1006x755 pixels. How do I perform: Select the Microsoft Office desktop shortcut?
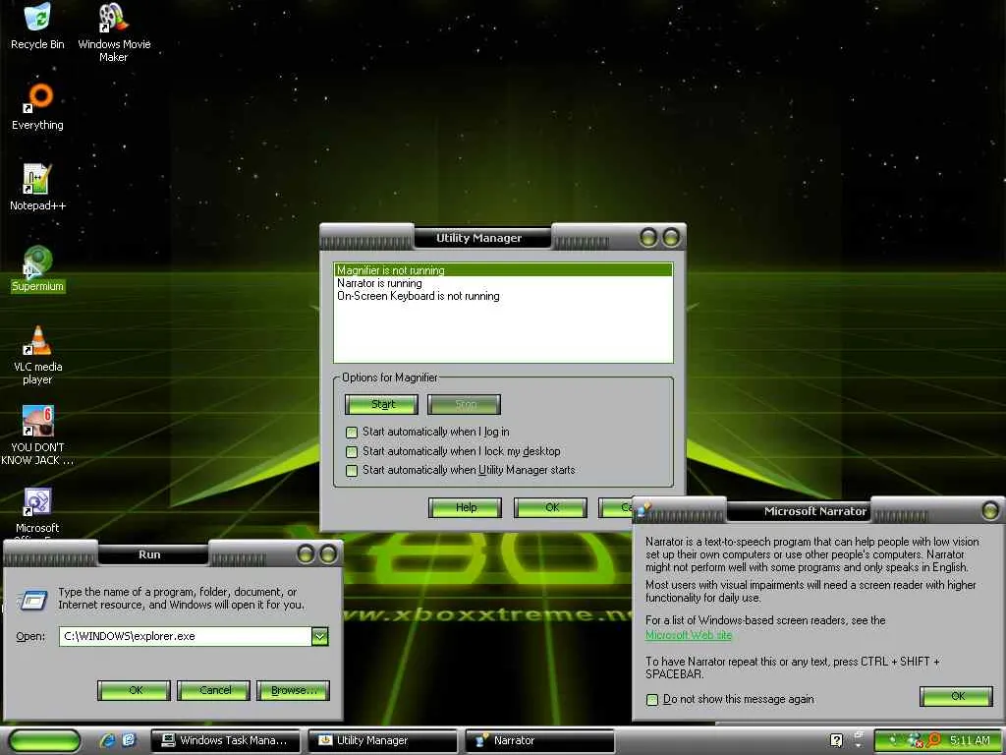tap(37, 511)
